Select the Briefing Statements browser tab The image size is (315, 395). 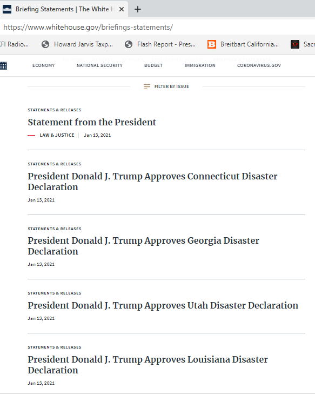point(64,9)
